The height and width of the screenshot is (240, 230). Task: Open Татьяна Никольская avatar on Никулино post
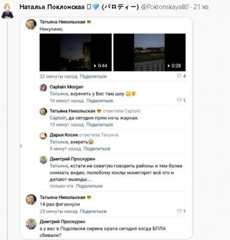(31, 25)
